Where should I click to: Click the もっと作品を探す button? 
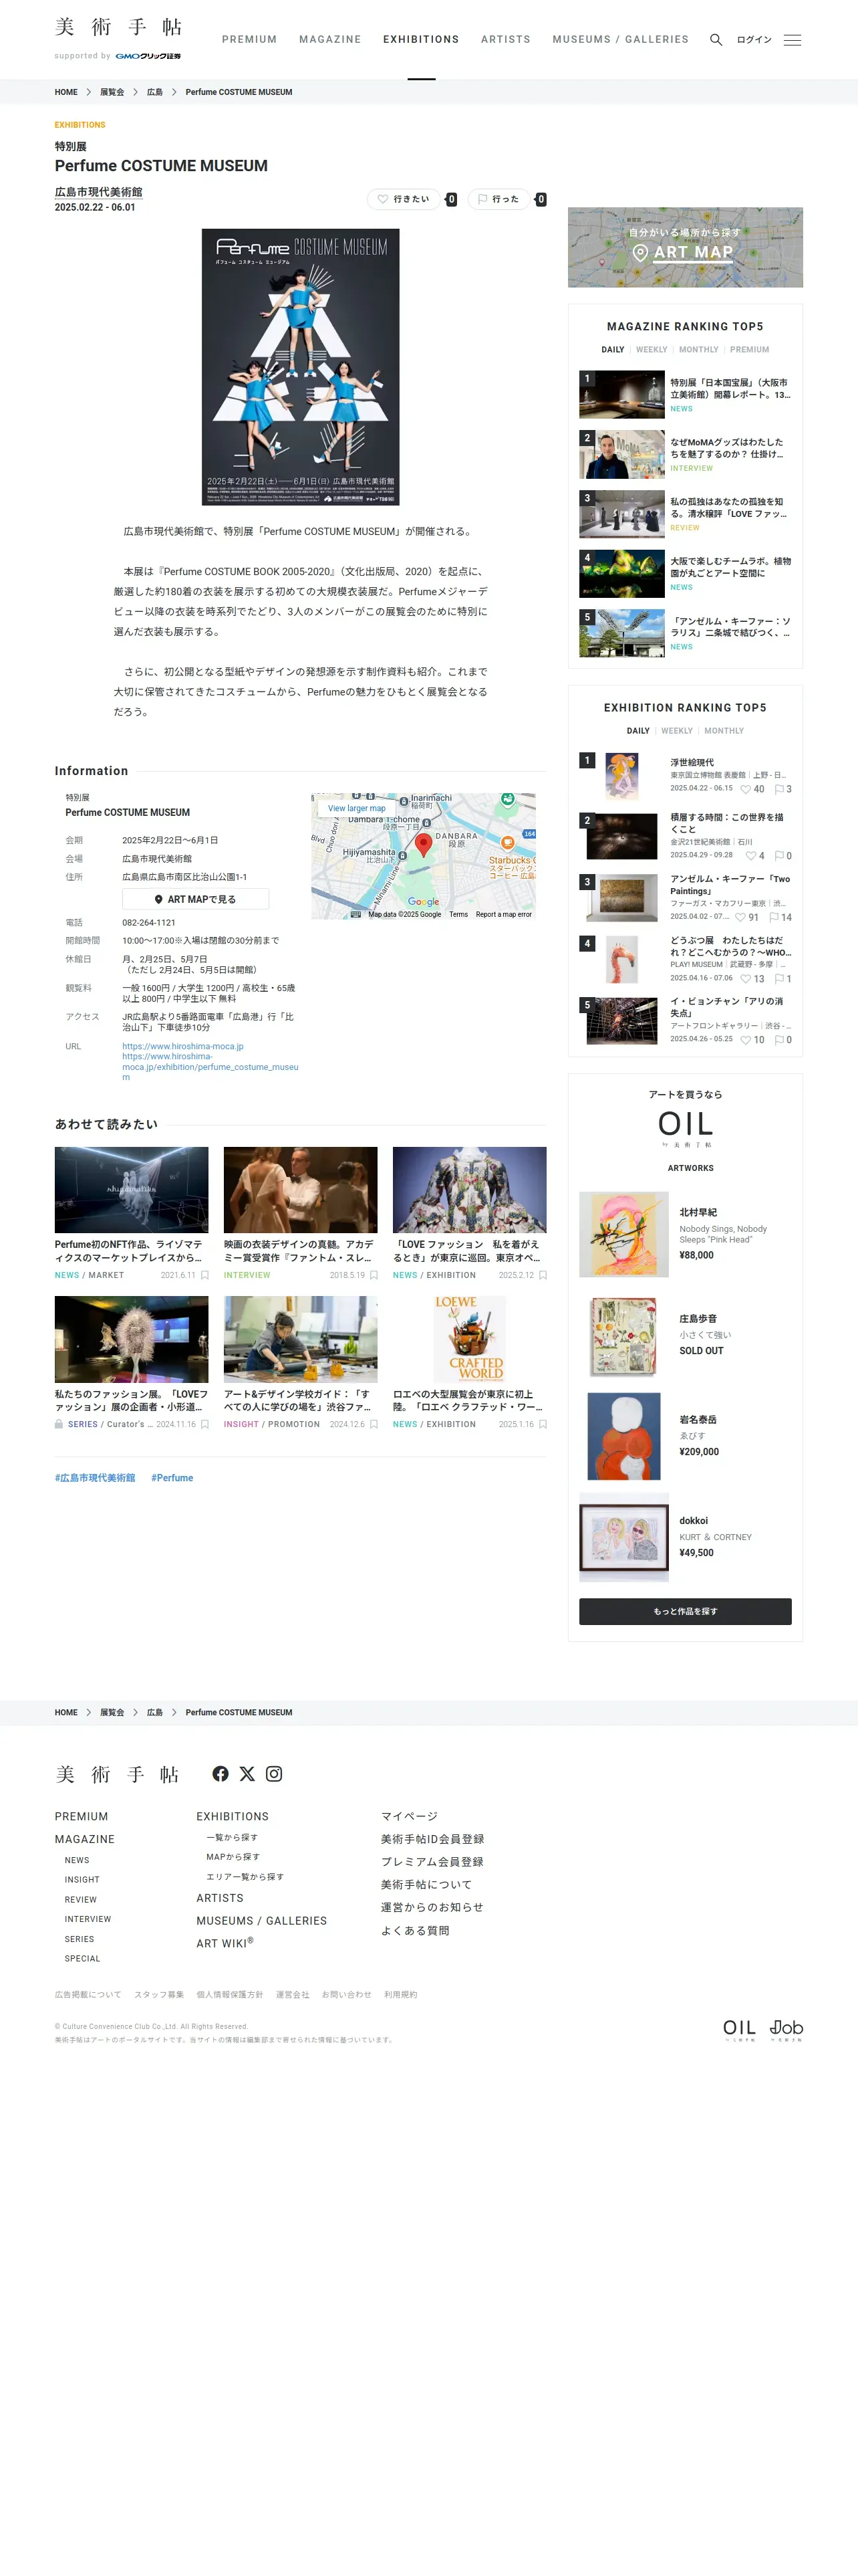[685, 1611]
